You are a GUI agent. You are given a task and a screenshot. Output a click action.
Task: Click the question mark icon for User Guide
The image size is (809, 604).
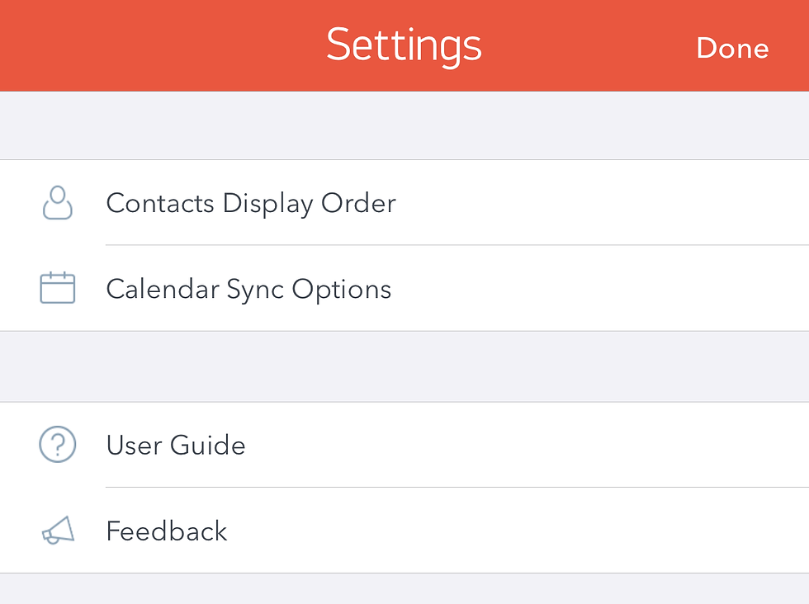pyautogui.click(x=57, y=444)
